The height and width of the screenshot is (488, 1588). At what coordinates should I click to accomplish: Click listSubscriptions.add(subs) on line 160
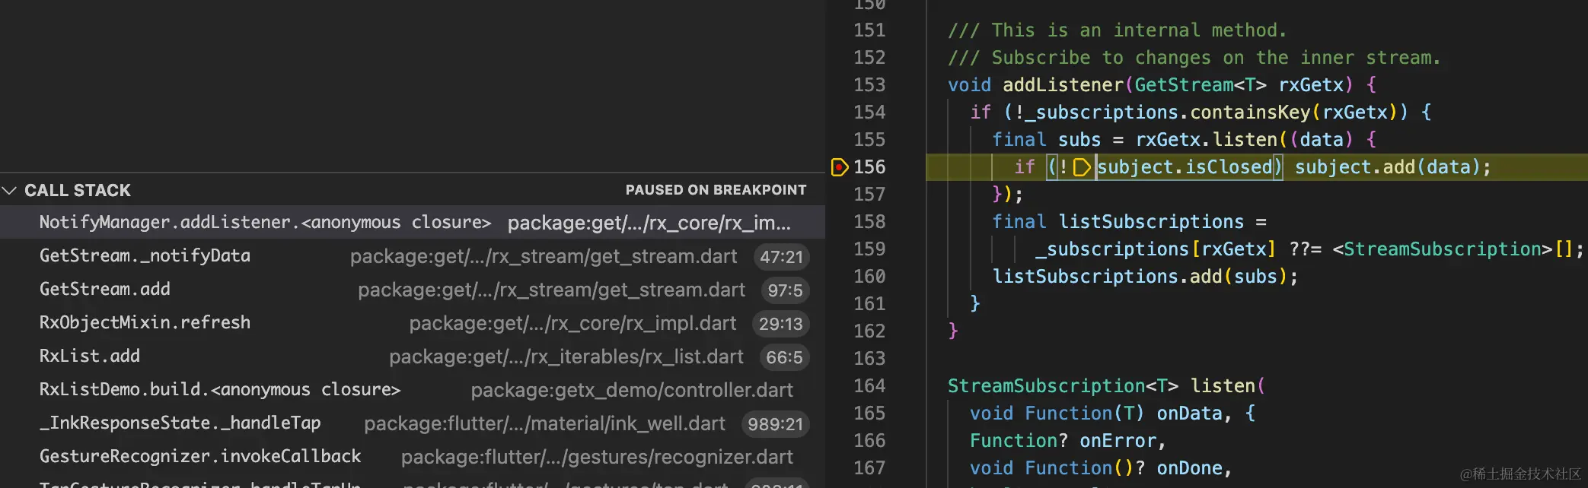point(1140,277)
